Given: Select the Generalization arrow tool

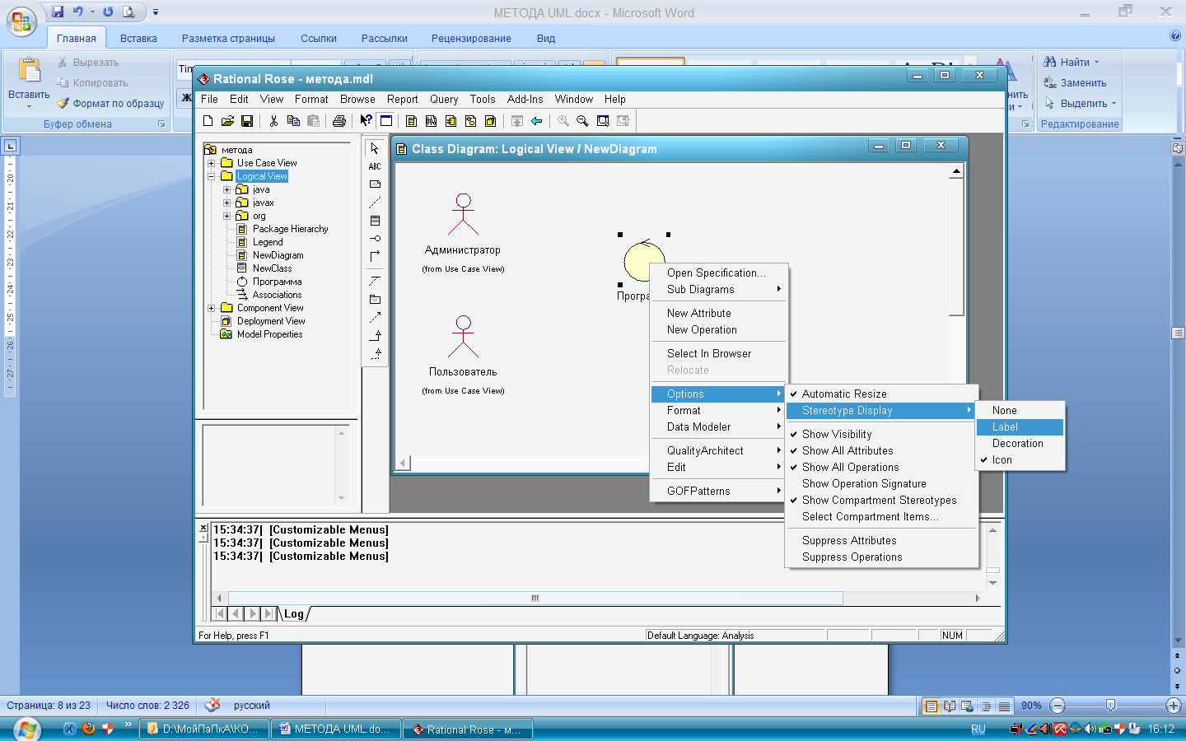Looking at the screenshot, I should click(375, 336).
